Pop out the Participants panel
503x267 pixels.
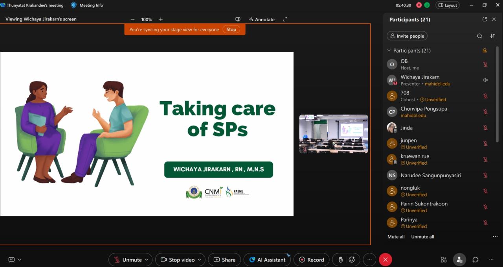[x=485, y=19]
